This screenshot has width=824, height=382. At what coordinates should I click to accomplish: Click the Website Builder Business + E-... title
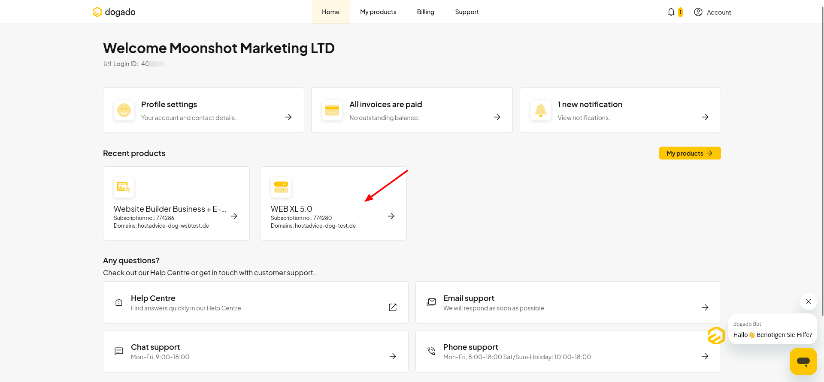(170, 209)
